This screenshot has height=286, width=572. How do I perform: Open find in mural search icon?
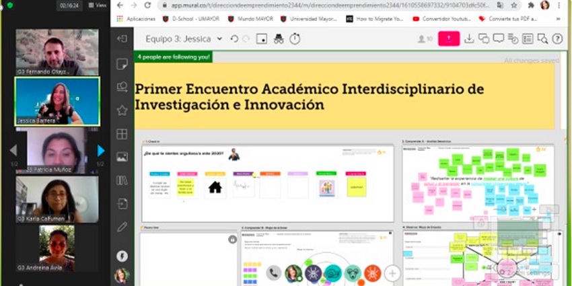pyautogui.click(x=542, y=39)
